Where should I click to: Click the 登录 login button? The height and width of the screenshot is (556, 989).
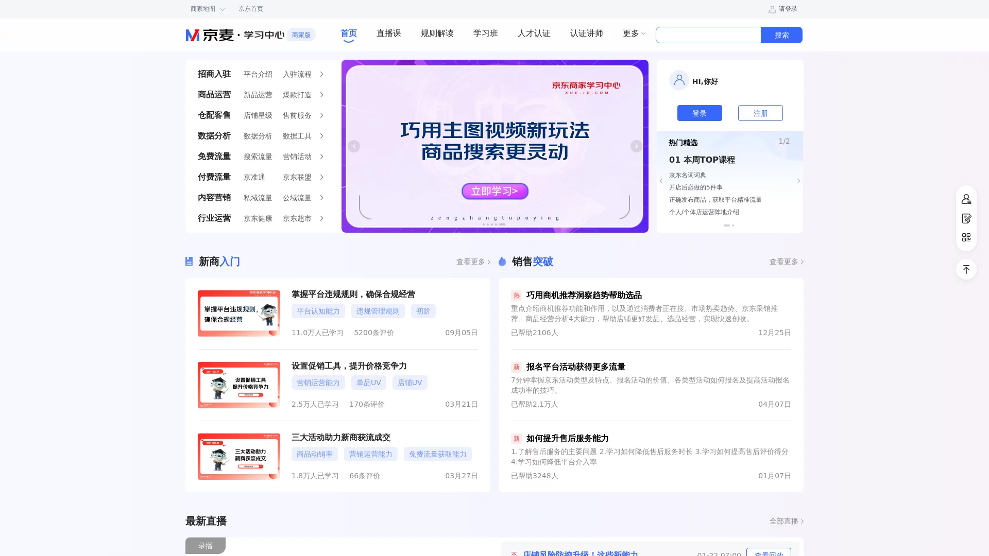700,113
